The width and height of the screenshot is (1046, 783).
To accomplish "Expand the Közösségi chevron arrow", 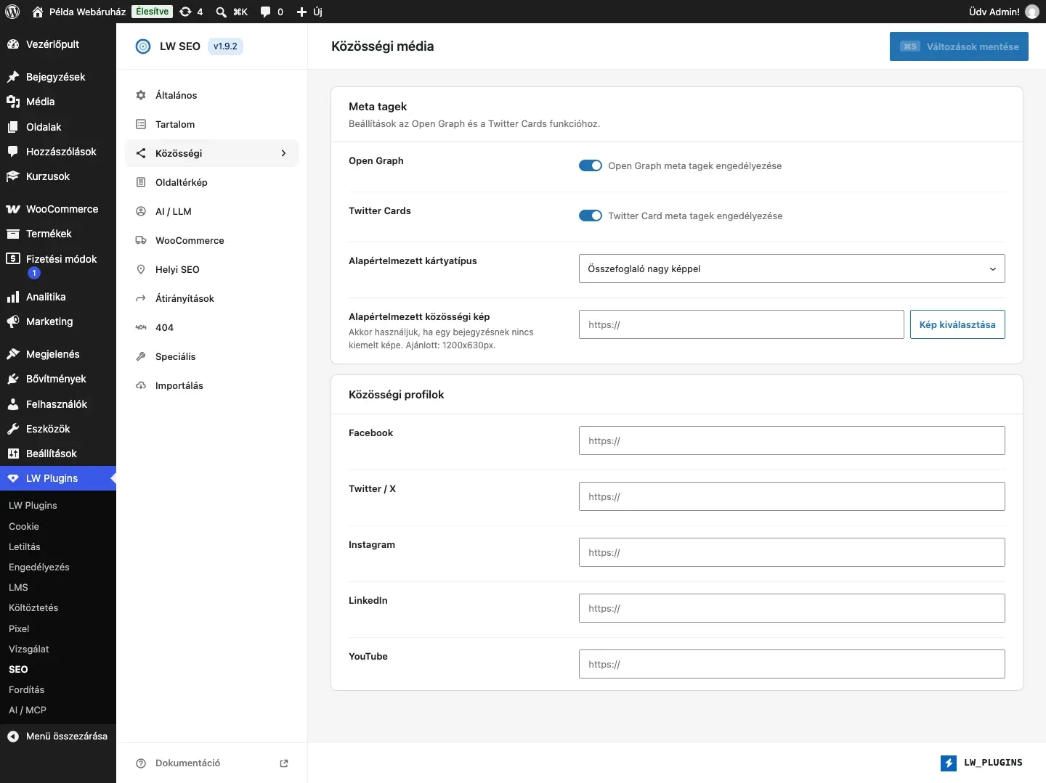I will pos(283,153).
